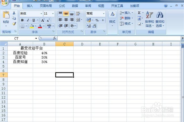
Task: Switch to the 插入 Insert tab
Action: click(x=30, y=6)
